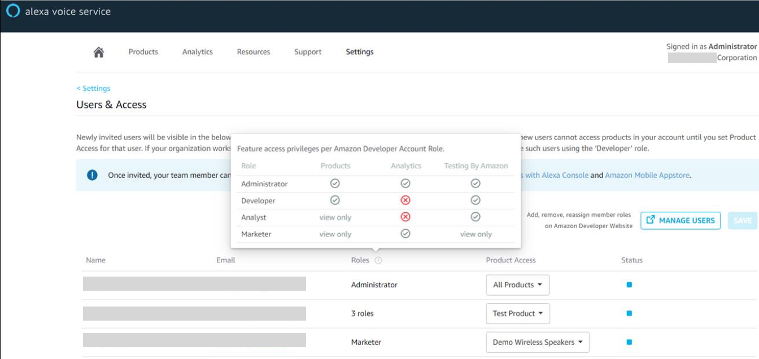Click status square for Marketer user
Viewport: 759px width, 359px height.
click(629, 342)
